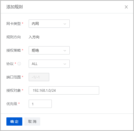Cancel with the 取消 button

point(32,121)
